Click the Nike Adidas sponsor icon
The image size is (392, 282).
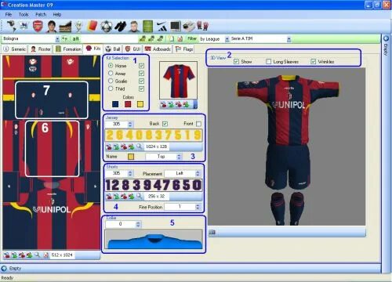click(162, 27)
